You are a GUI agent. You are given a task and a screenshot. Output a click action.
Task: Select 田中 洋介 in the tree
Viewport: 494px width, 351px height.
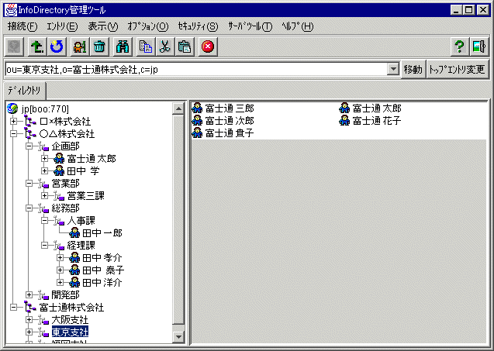(102, 282)
